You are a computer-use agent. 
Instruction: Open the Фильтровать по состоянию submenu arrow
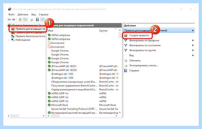pos(193,45)
